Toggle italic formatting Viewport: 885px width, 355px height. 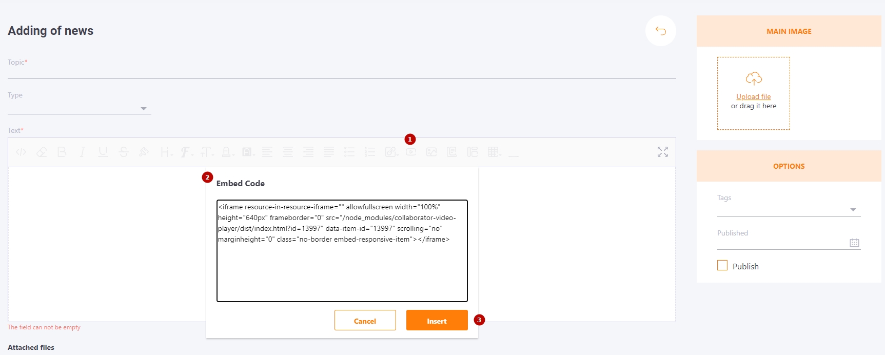[82, 152]
